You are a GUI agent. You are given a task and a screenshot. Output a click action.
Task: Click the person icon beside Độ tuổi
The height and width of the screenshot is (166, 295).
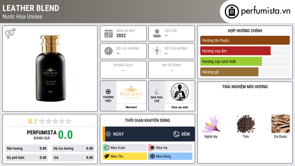pyautogui.click(x=157, y=33)
